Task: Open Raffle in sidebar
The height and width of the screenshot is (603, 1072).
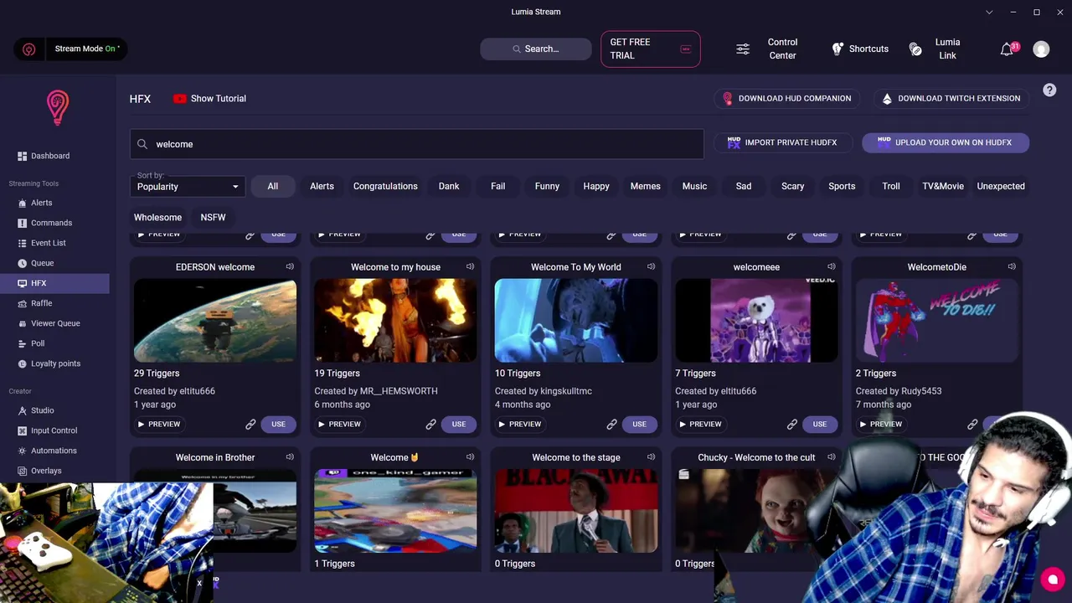Action: click(x=54, y=303)
